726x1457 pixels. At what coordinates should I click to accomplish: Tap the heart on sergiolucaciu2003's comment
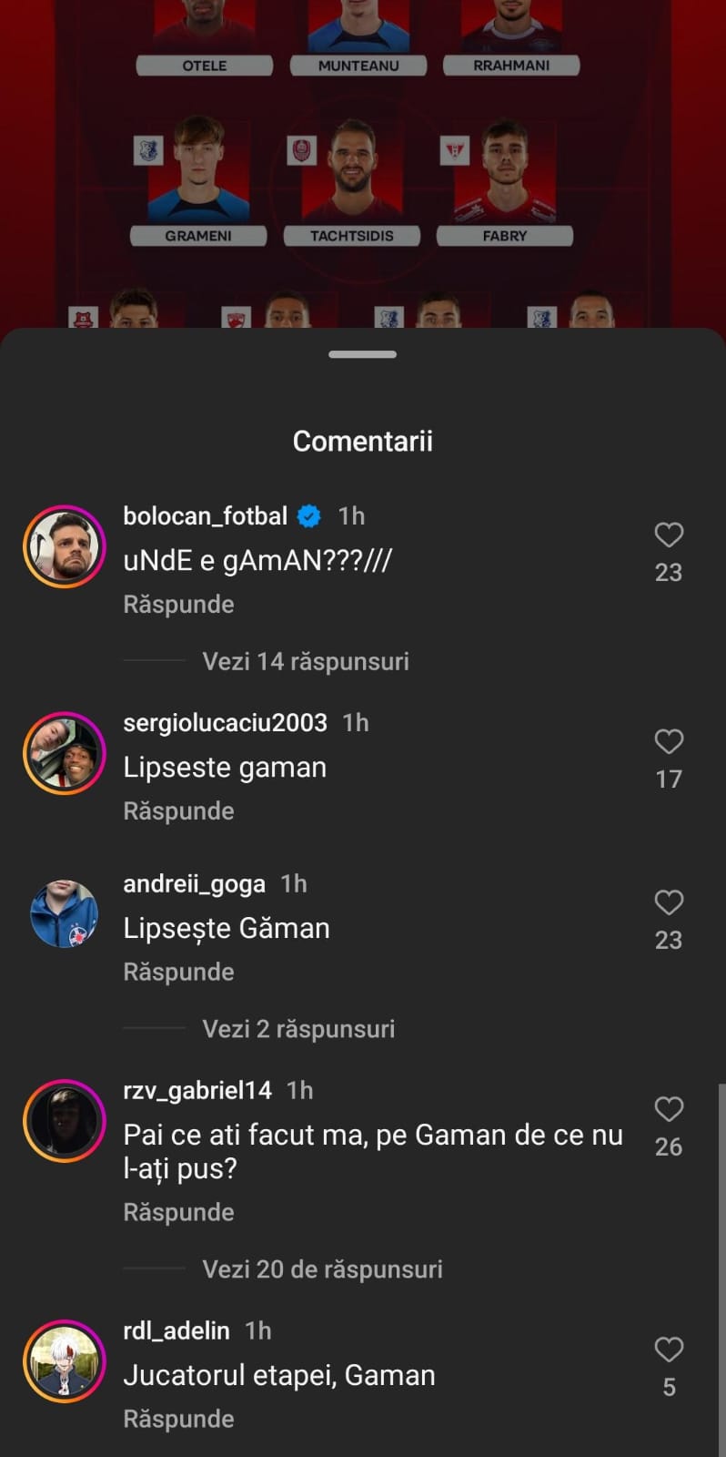pyautogui.click(x=669, y=741)
